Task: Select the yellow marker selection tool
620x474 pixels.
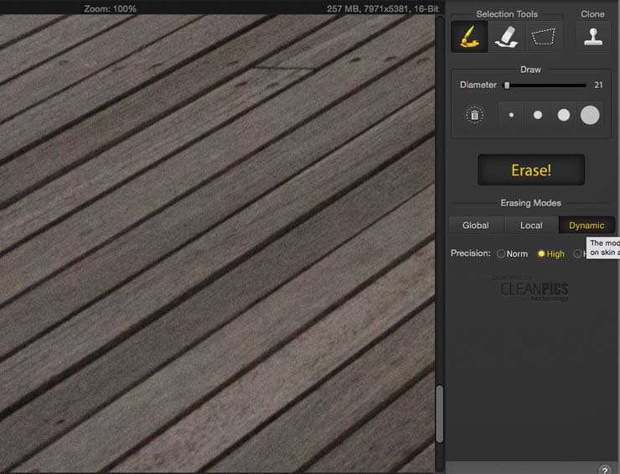Action: pyautogui.click(x=469, y=36)
